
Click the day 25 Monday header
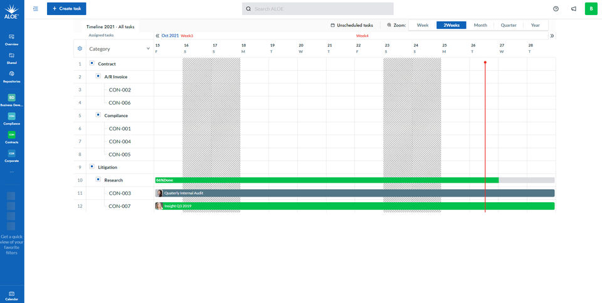point(444,48)
